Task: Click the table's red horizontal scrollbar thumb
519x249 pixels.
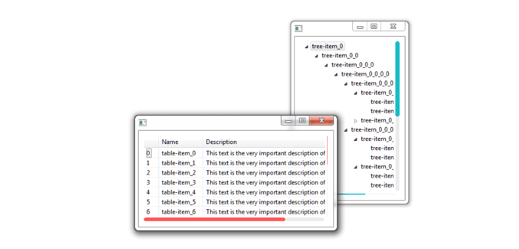Action: click(214, 219)
